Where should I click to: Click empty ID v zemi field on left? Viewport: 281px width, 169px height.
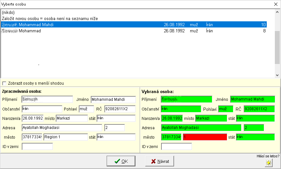pyautogui.click(x=37, y=147)
